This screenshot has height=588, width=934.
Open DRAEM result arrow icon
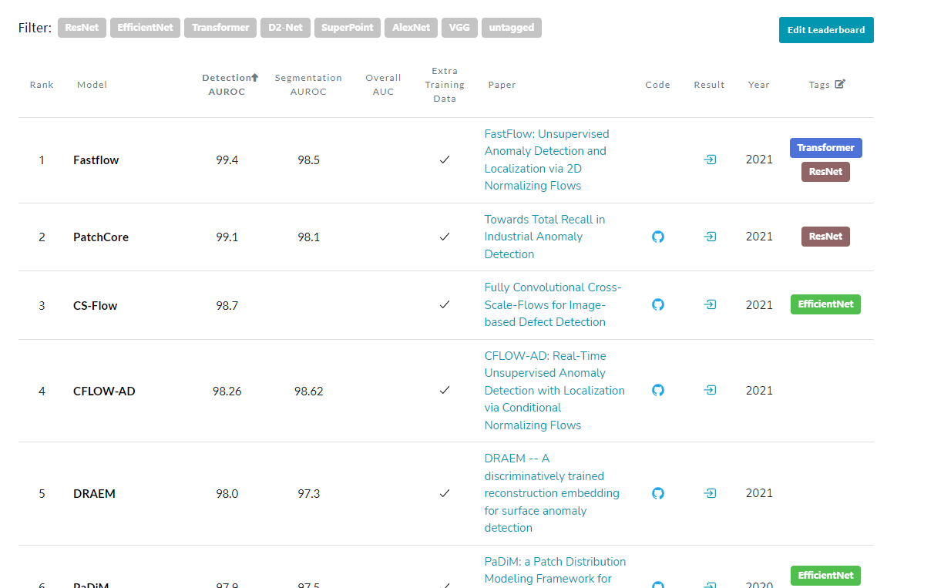pyautogui.click(x=710, y=492)
